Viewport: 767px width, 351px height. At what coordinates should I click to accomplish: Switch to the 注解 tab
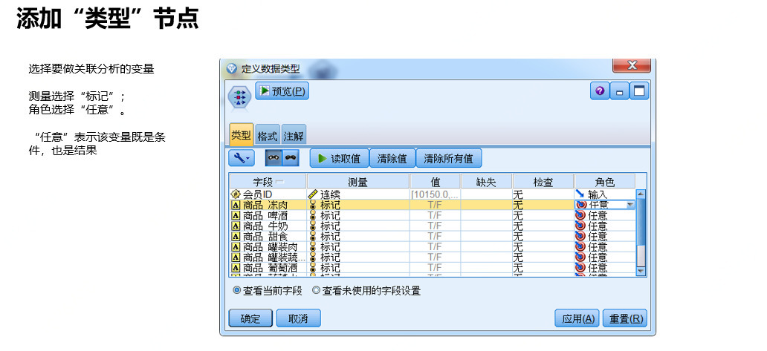click(294, 136)
